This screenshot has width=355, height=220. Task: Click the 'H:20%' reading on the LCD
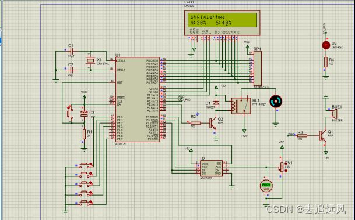click(198, 23)
